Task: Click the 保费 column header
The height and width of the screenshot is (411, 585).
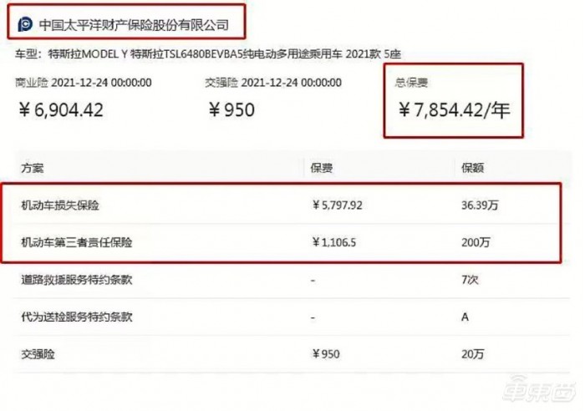Action: tap(321, 168)
